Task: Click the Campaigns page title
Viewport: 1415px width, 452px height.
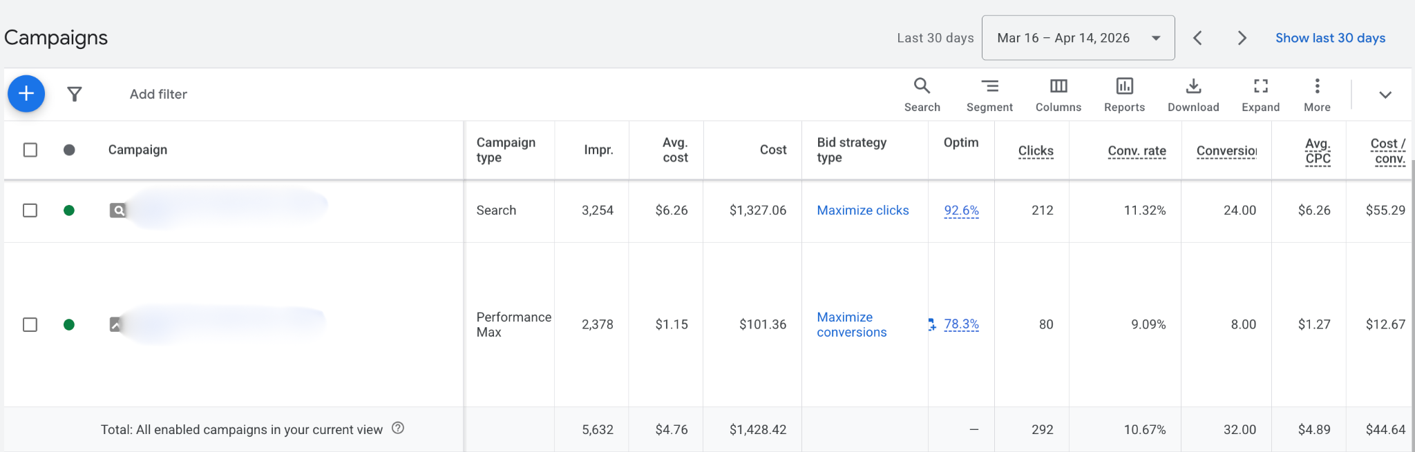Action: (56, 38)
